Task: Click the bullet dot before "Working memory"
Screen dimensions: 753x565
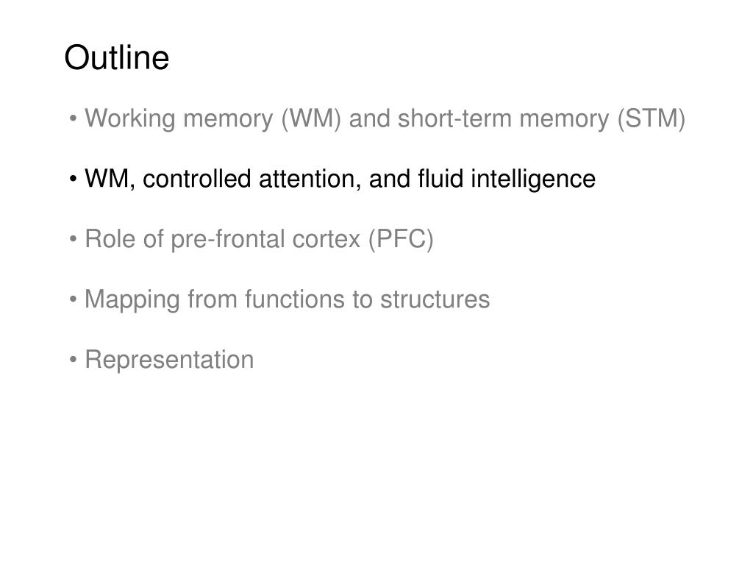Action: 73,118
